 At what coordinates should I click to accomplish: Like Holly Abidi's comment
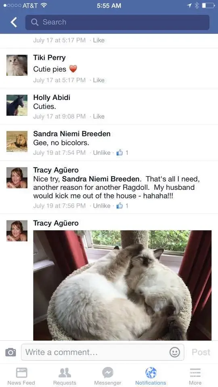tap(99, 117)
